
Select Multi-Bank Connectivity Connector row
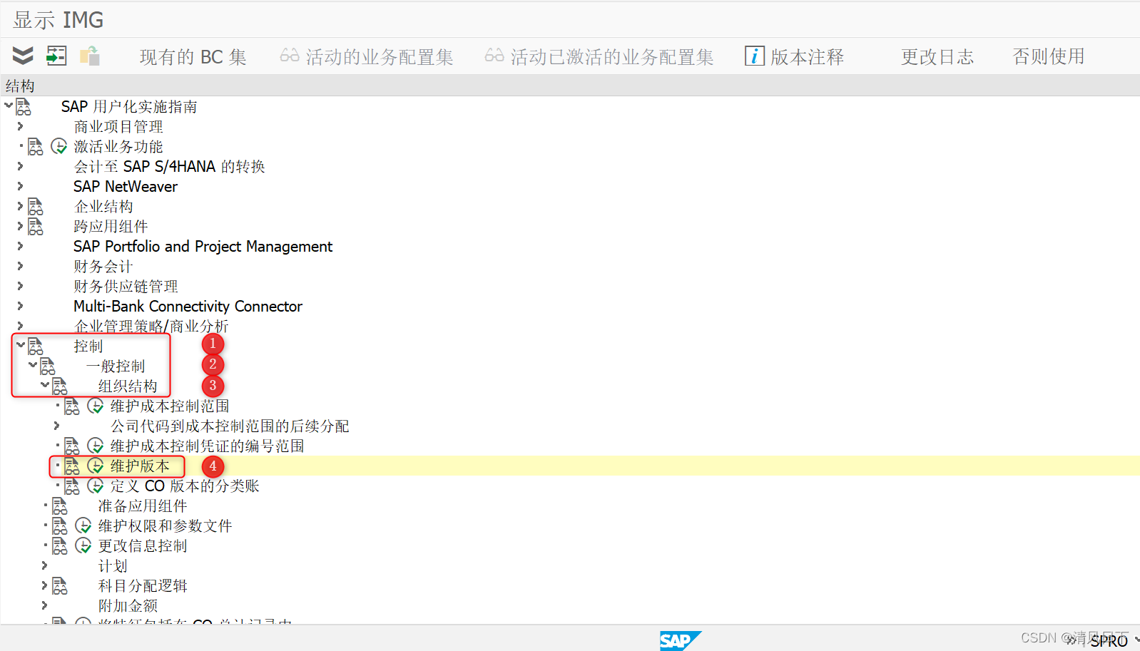(x=188, y=307)
